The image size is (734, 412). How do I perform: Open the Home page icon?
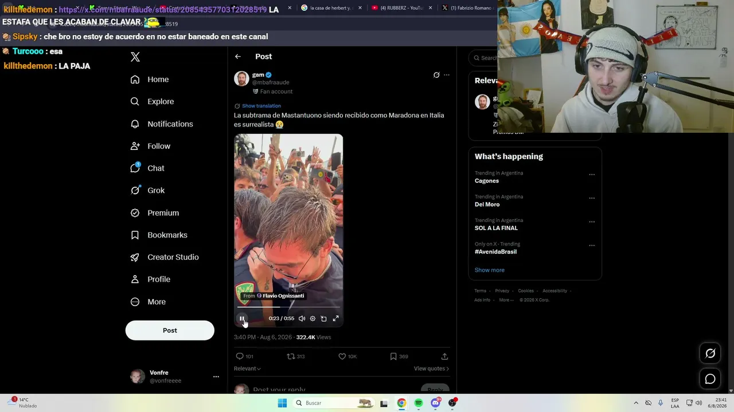pyautogui.click(x=135, y=80)
